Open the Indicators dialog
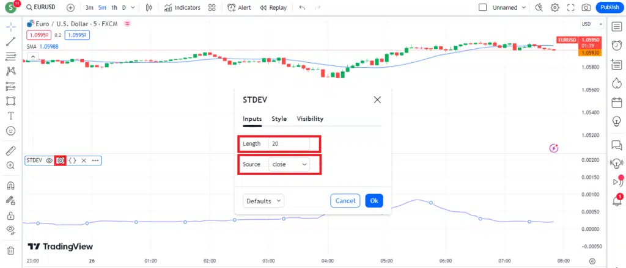This screenshot has height=268, width=626. [182, 7]
